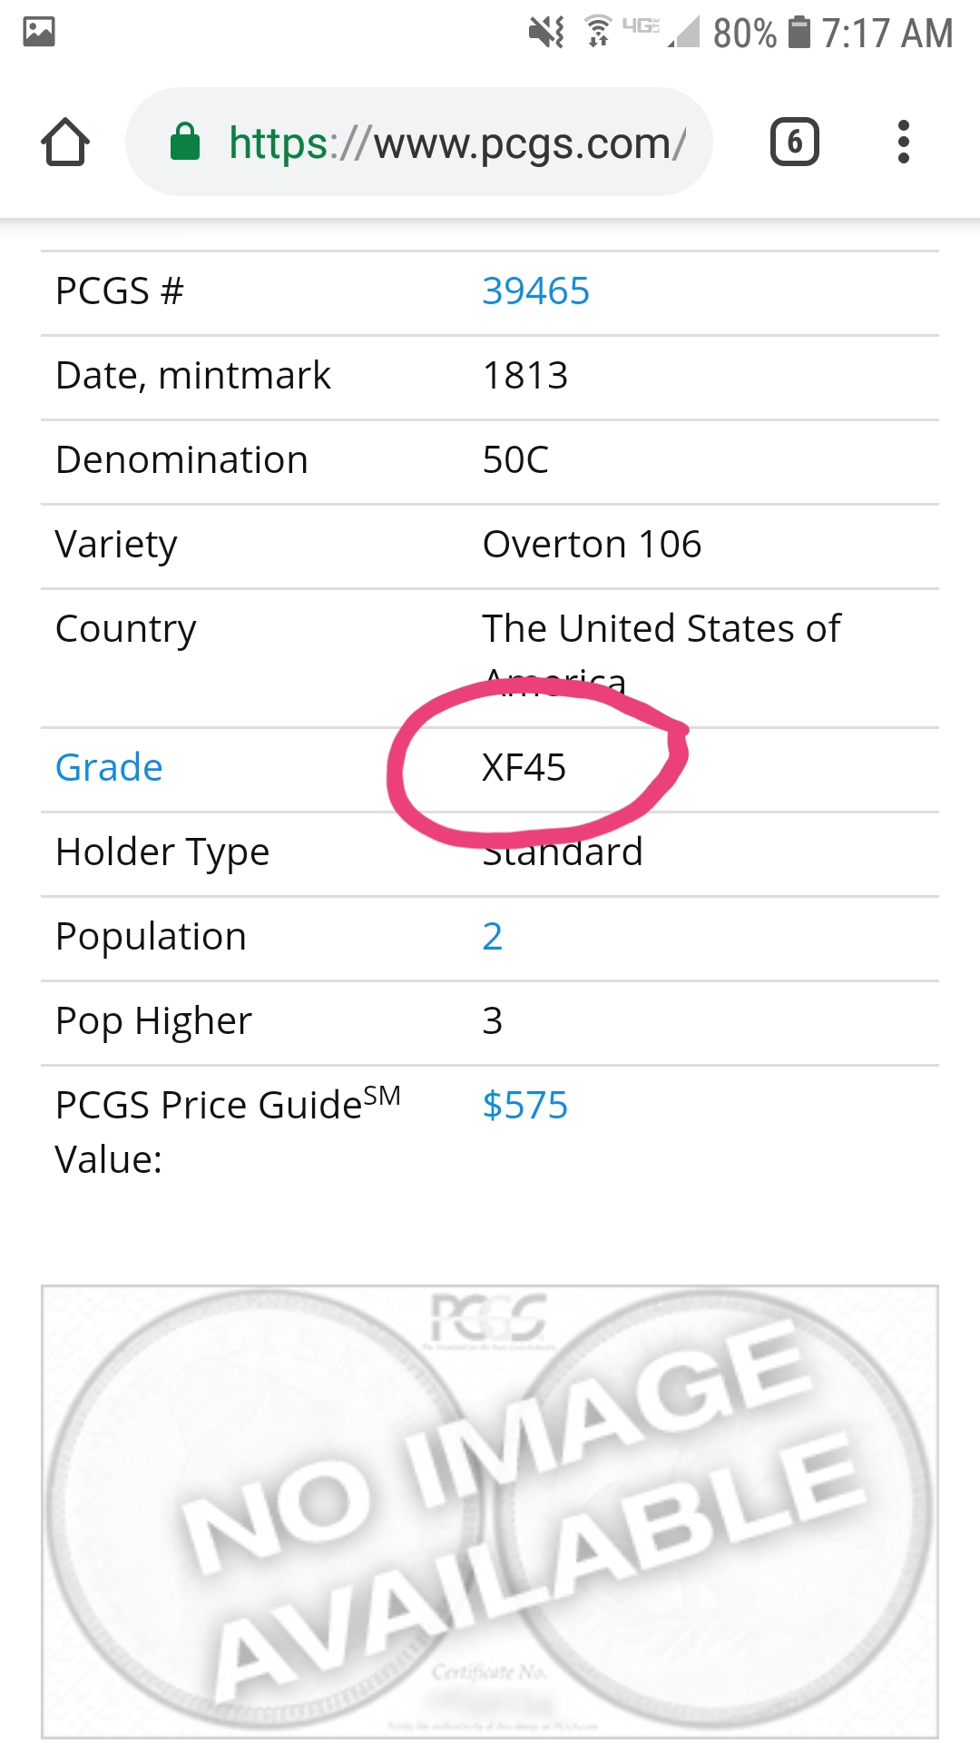Screen dimensions: 980x1743
Task: Tap the No Image Available coin thumbnail
Action: click(490, 1512)
